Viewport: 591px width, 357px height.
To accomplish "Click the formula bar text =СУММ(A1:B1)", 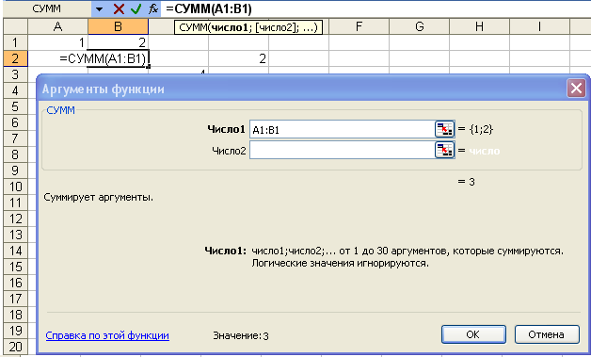I will [209, 8].
